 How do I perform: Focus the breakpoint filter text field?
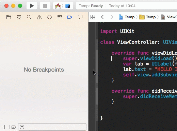click(52, 127)
